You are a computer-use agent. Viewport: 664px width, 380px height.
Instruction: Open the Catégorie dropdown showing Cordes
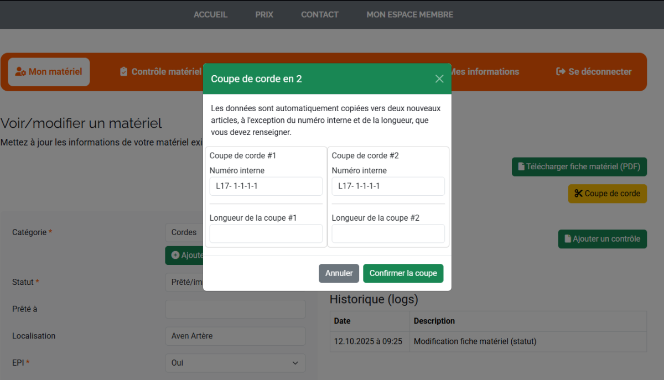coord(185,232)
